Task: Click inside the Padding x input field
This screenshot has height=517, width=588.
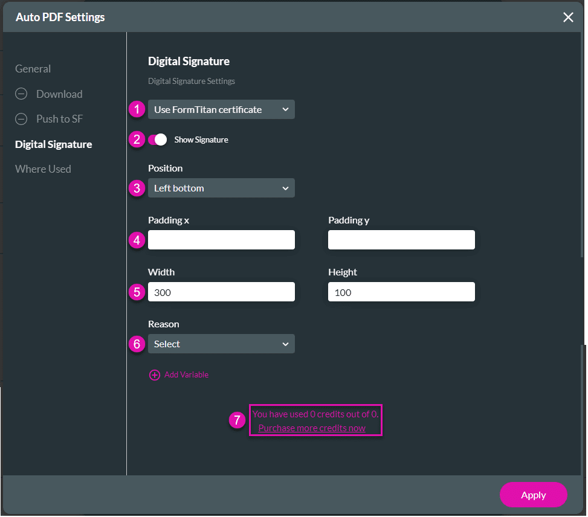Action: click(x=221, y=240)
